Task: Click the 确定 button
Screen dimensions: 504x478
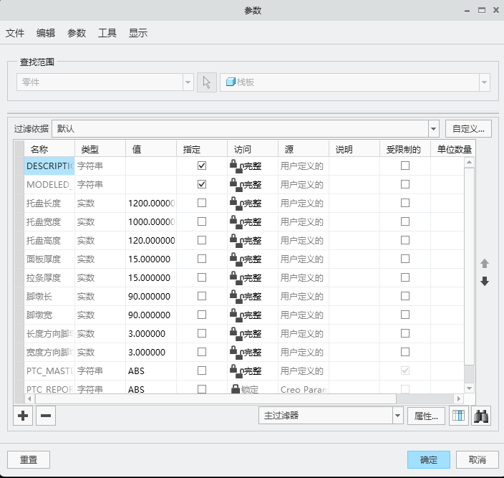Action: [429, 460]
